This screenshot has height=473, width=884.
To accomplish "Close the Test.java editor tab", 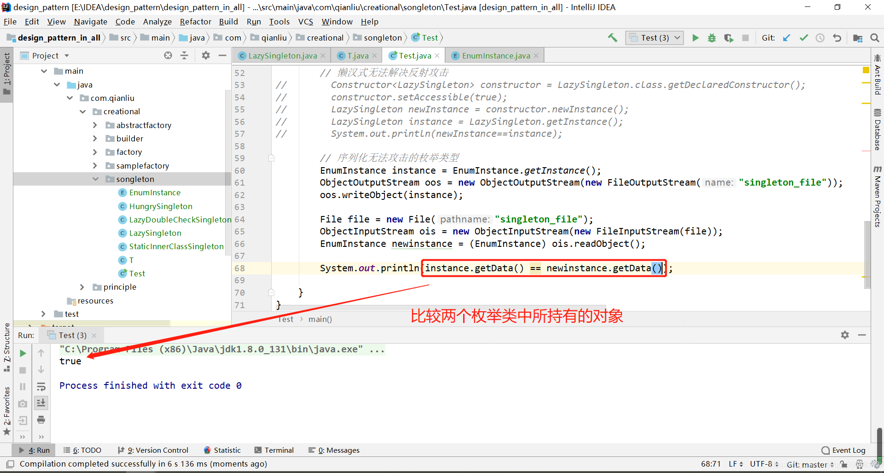I will click(x=437, y=56).
